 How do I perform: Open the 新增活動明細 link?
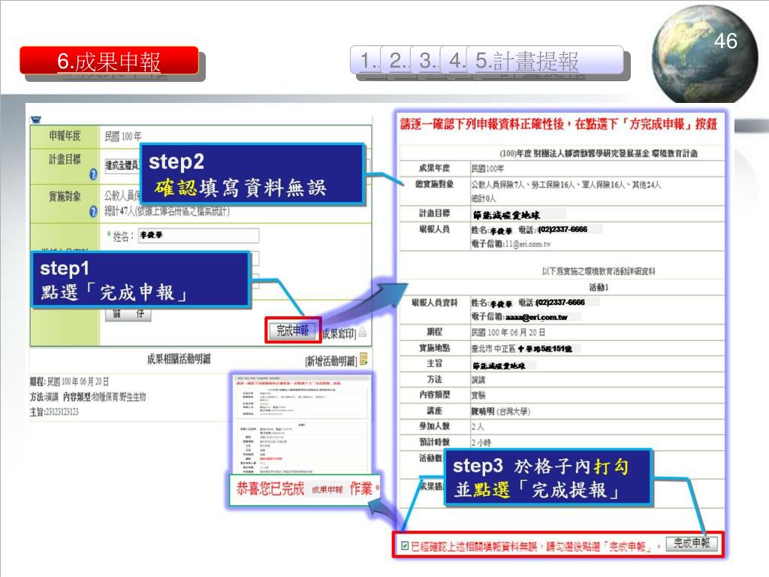(331, 361)
